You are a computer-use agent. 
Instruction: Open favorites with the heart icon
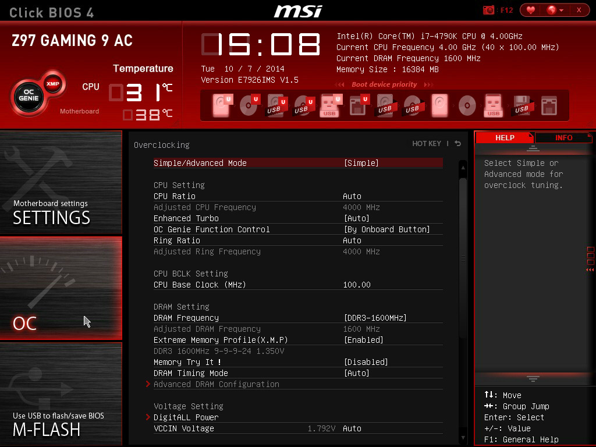click(530, 10)
